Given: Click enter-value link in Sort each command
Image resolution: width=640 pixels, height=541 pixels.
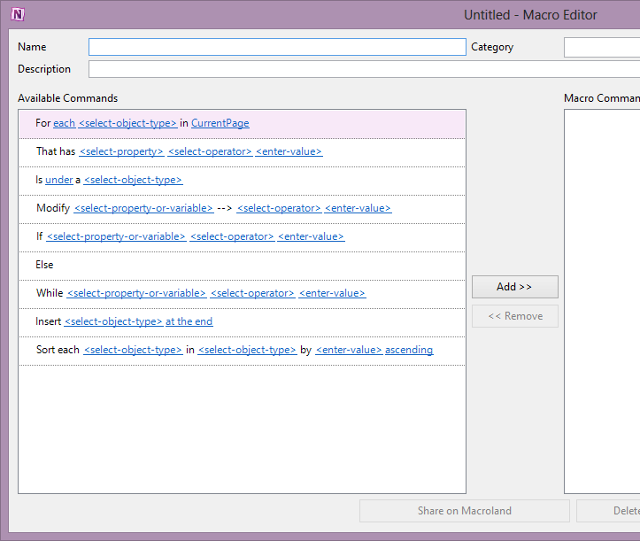Looking at the screenshot, I should pos(348,350).
